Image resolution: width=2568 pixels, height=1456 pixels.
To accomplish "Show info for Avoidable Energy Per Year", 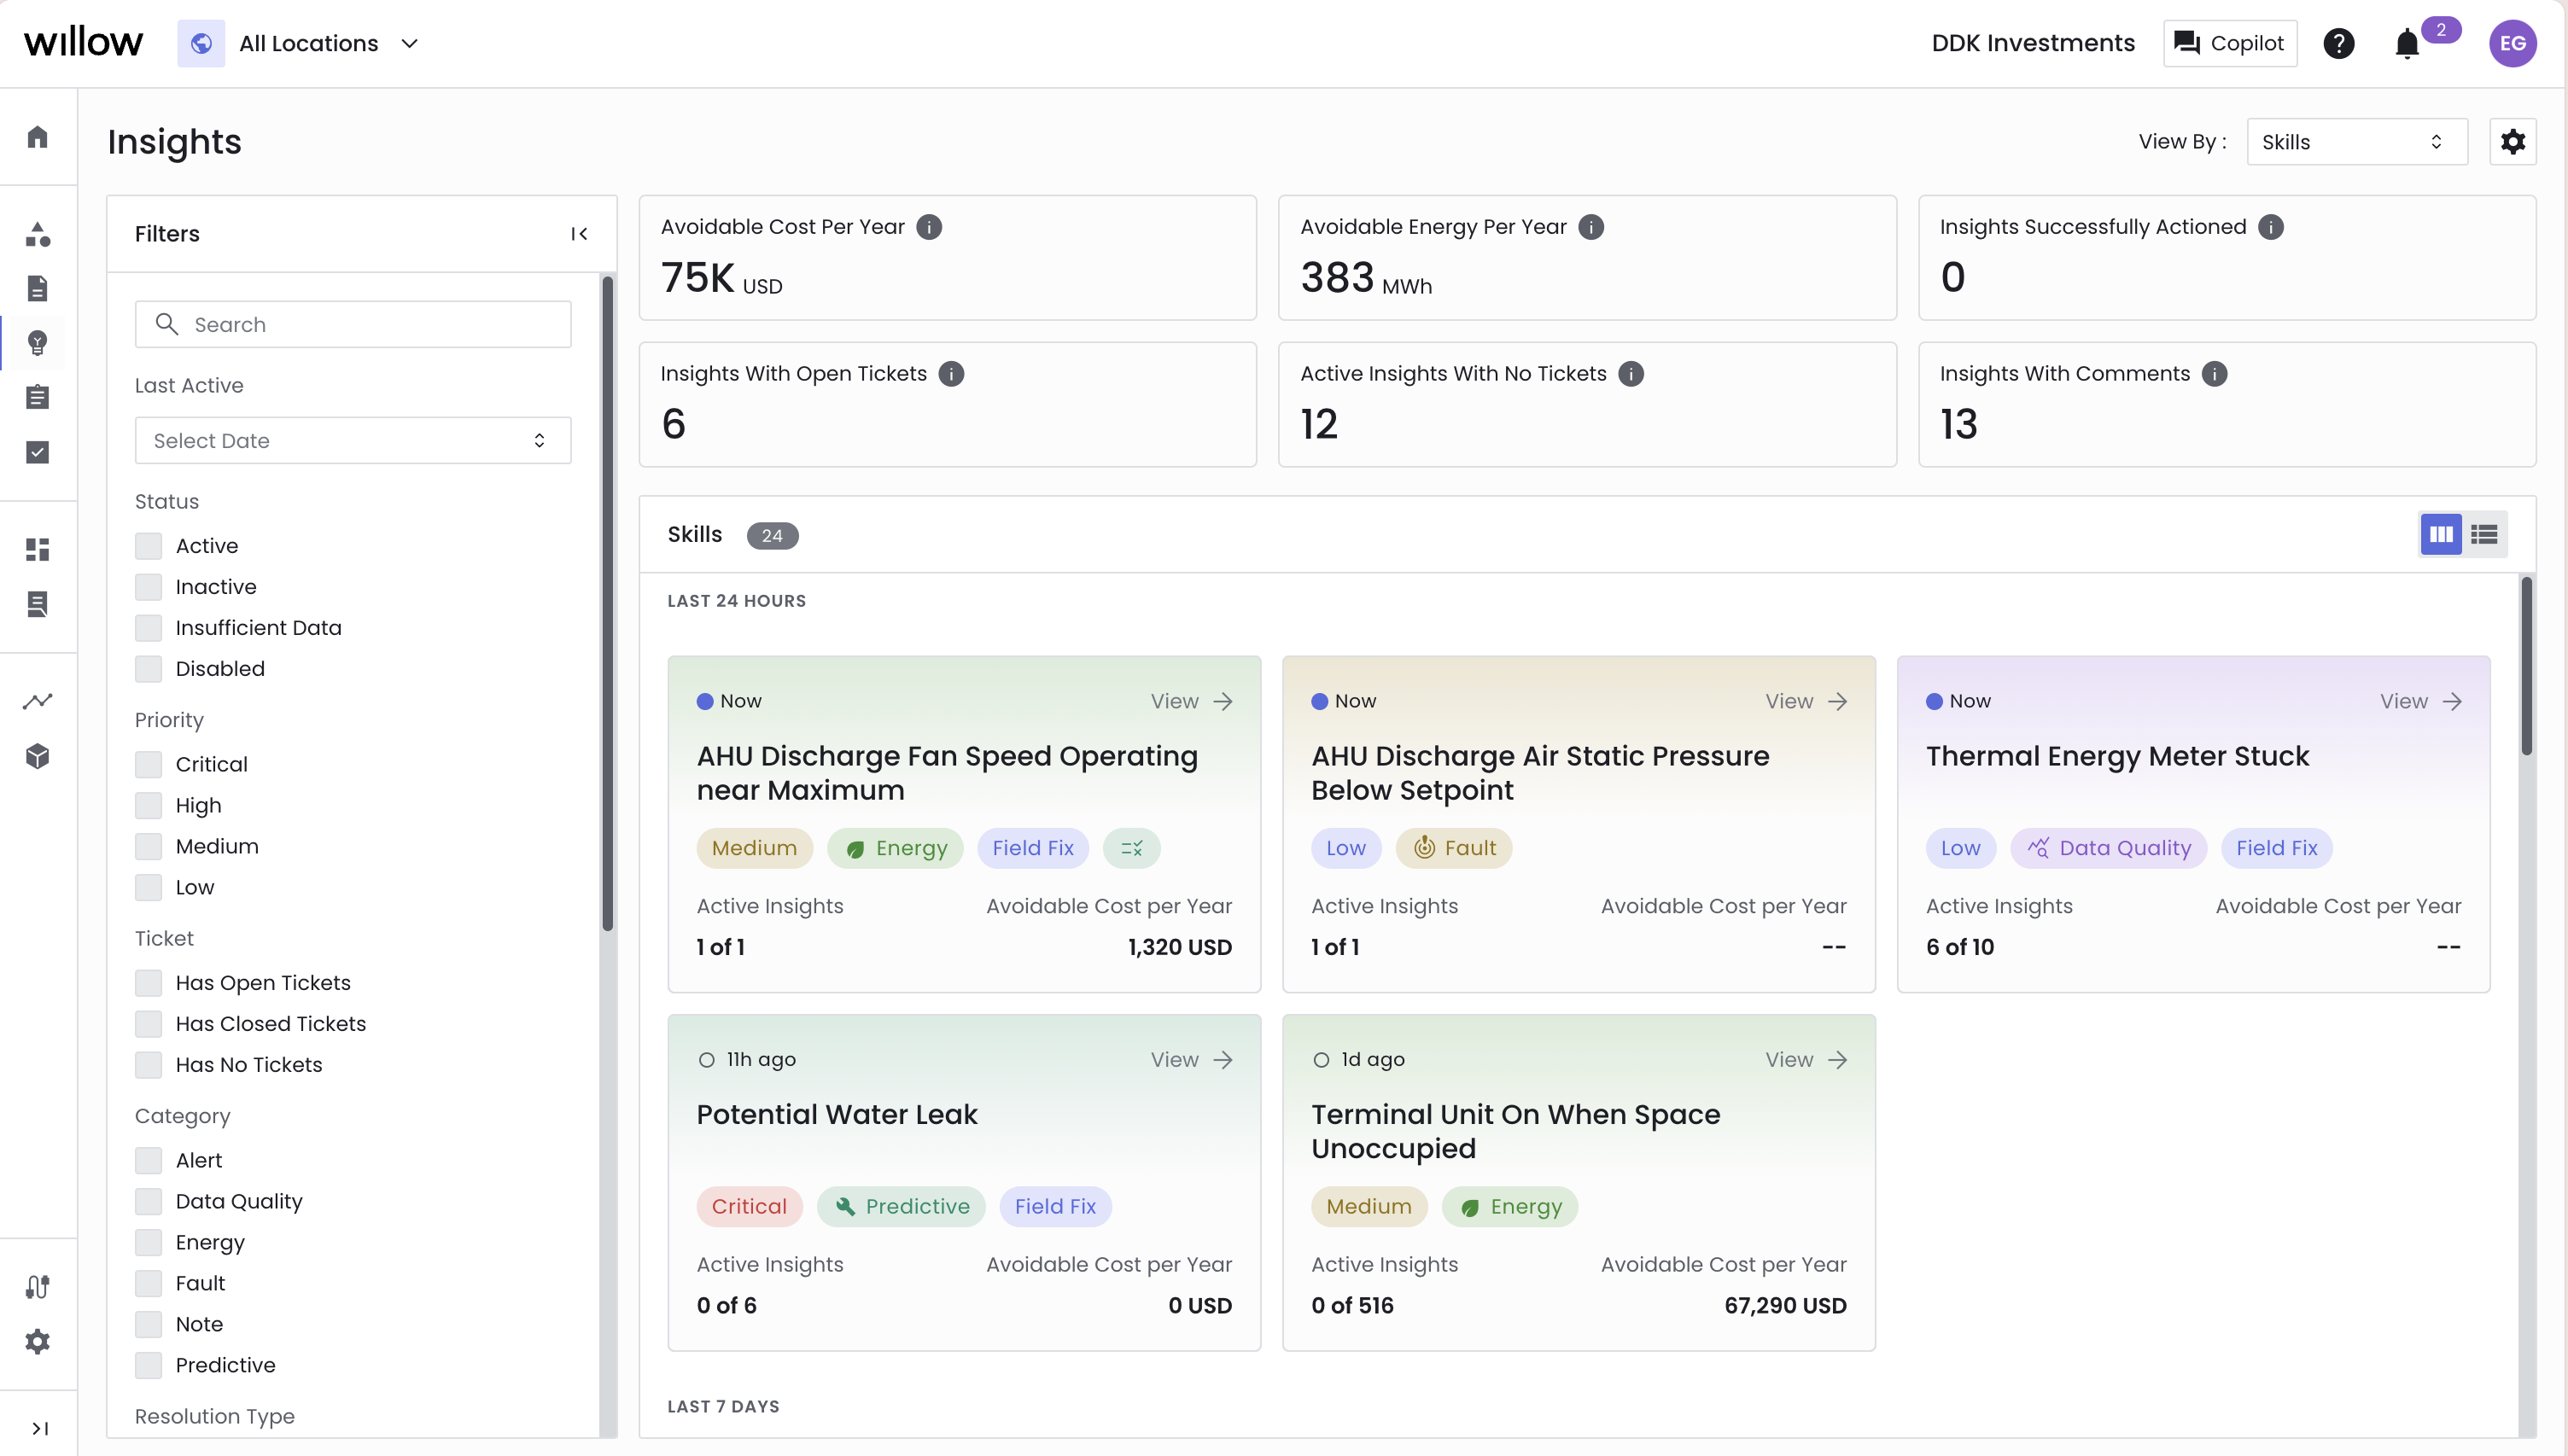I will pyautogui.click(x=1591, y=227).
